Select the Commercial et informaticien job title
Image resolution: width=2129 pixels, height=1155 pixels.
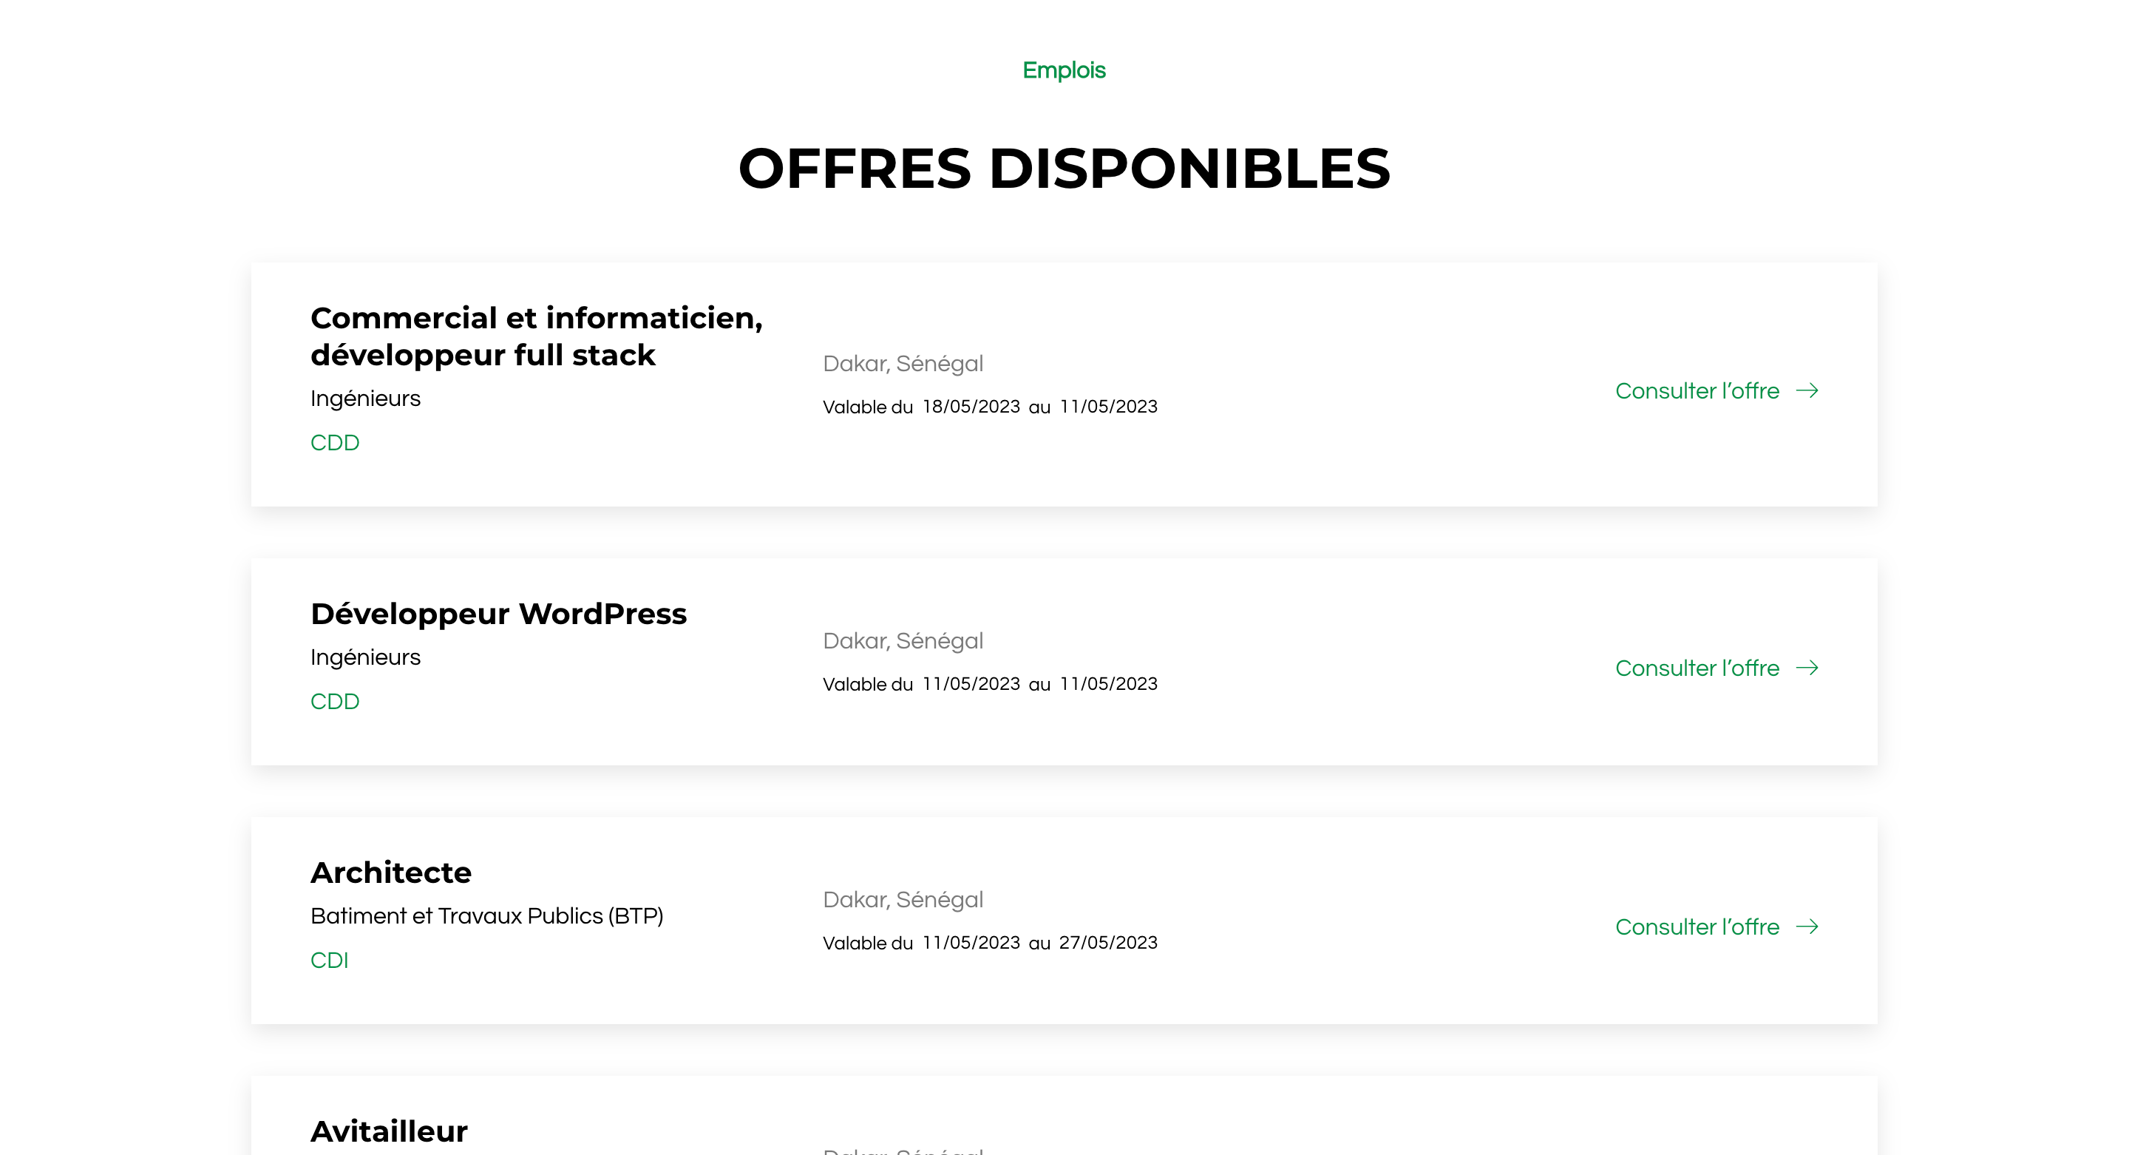pyautogui.click(x=537, y=336)
